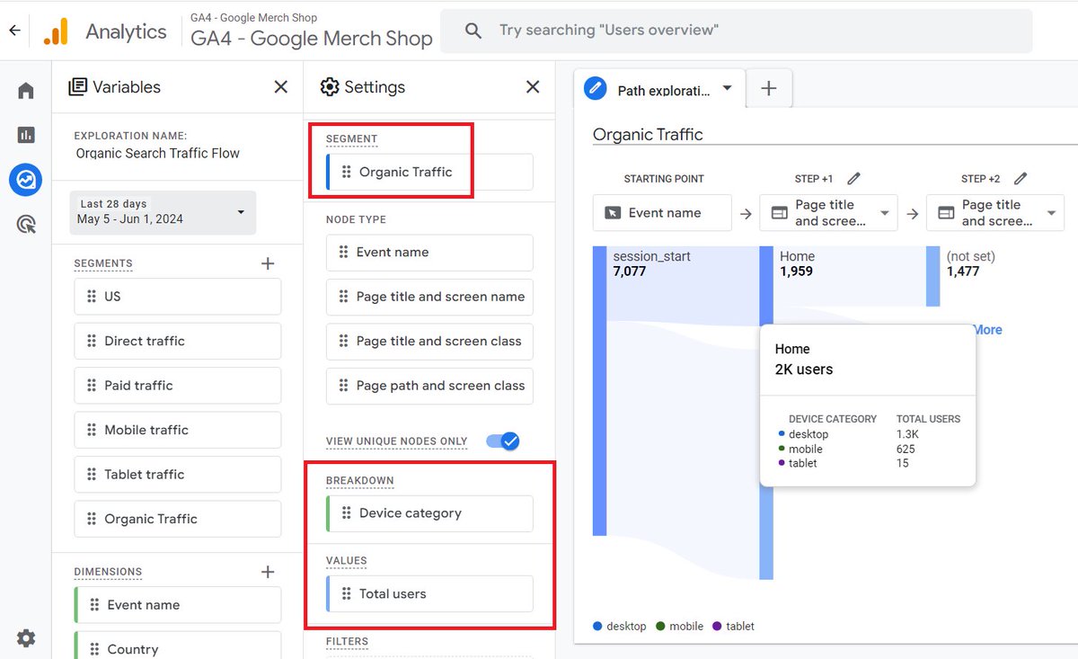Image resolution: width=1078 pixels, height=659 pixels.
Task: Add a new dimension with plus icon
Action: 267,572
